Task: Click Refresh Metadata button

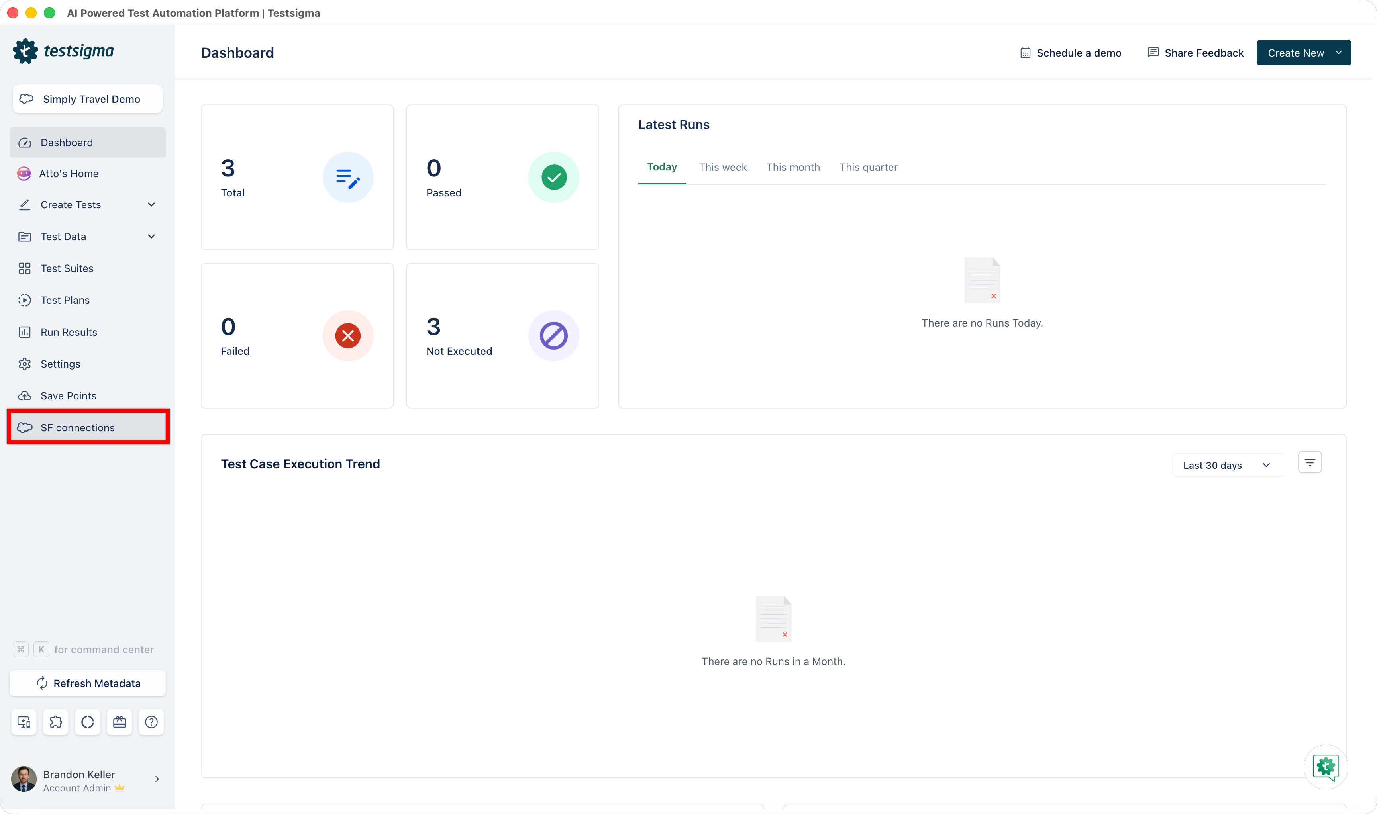Action: click(x=88, y=683)
